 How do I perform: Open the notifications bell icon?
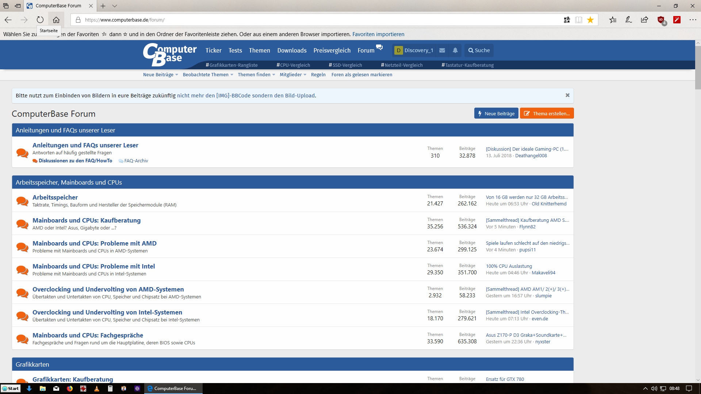click(x=455, y=50)
